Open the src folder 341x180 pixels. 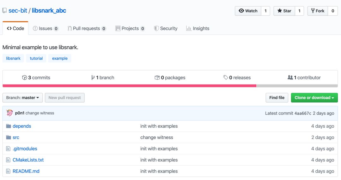[x=16, y=137]
